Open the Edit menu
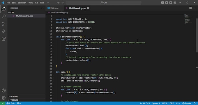Viewport: 198px width, 105px height. [14, 3]
